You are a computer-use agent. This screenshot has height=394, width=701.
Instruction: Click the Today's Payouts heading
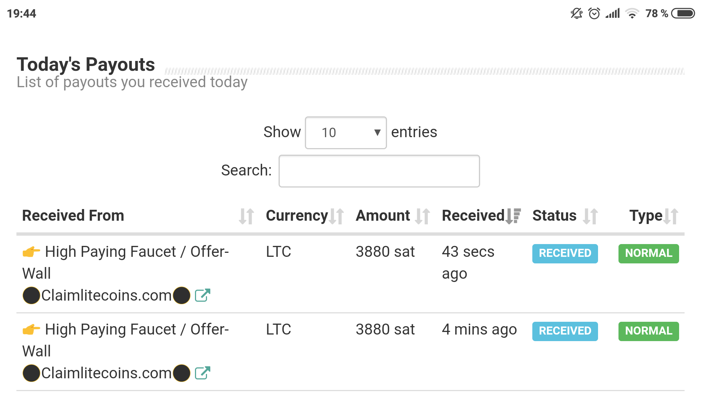click(x=86, y=65)
